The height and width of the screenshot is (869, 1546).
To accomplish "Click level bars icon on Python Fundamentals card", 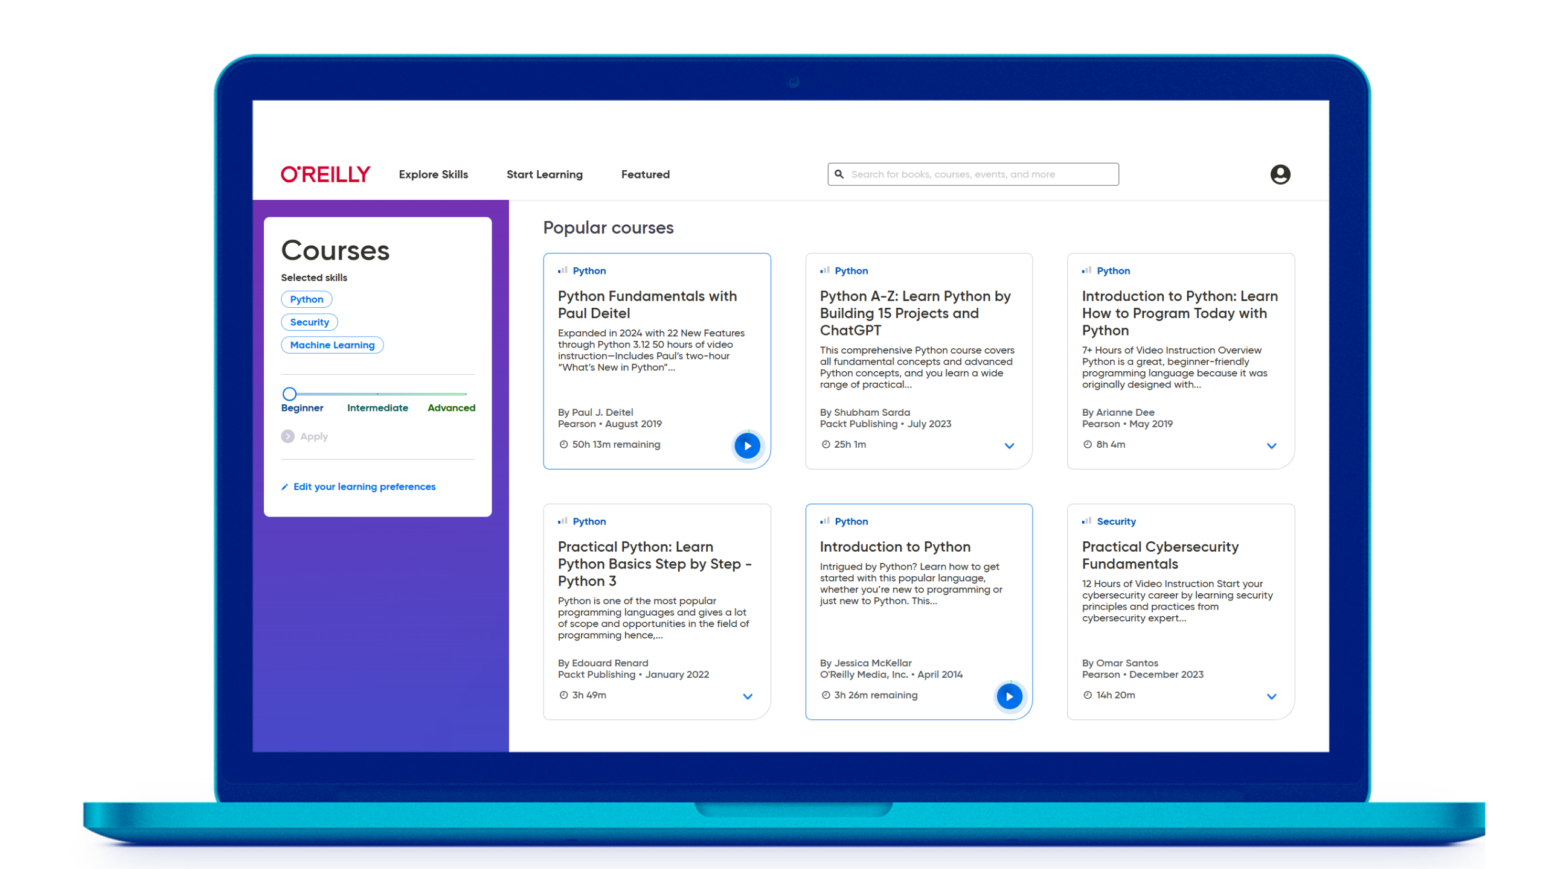I will coord(562,270).
